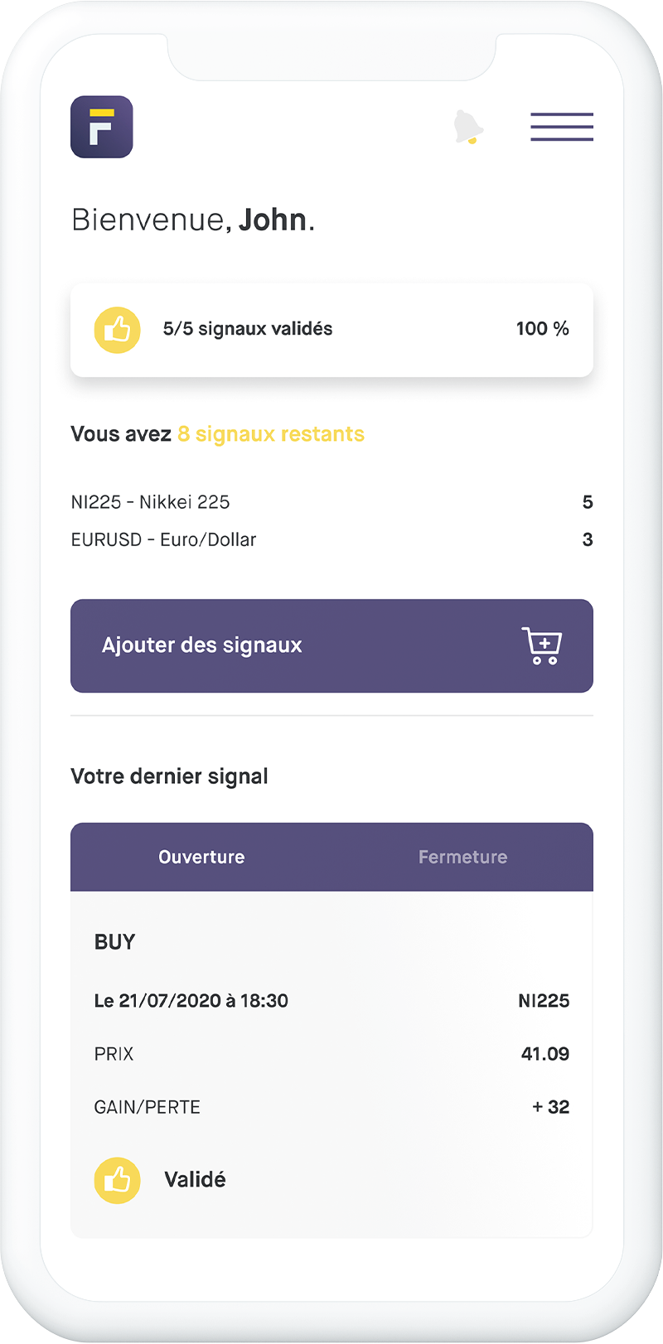
Task: Switch to the Ouverture tab
Action: 201,857
